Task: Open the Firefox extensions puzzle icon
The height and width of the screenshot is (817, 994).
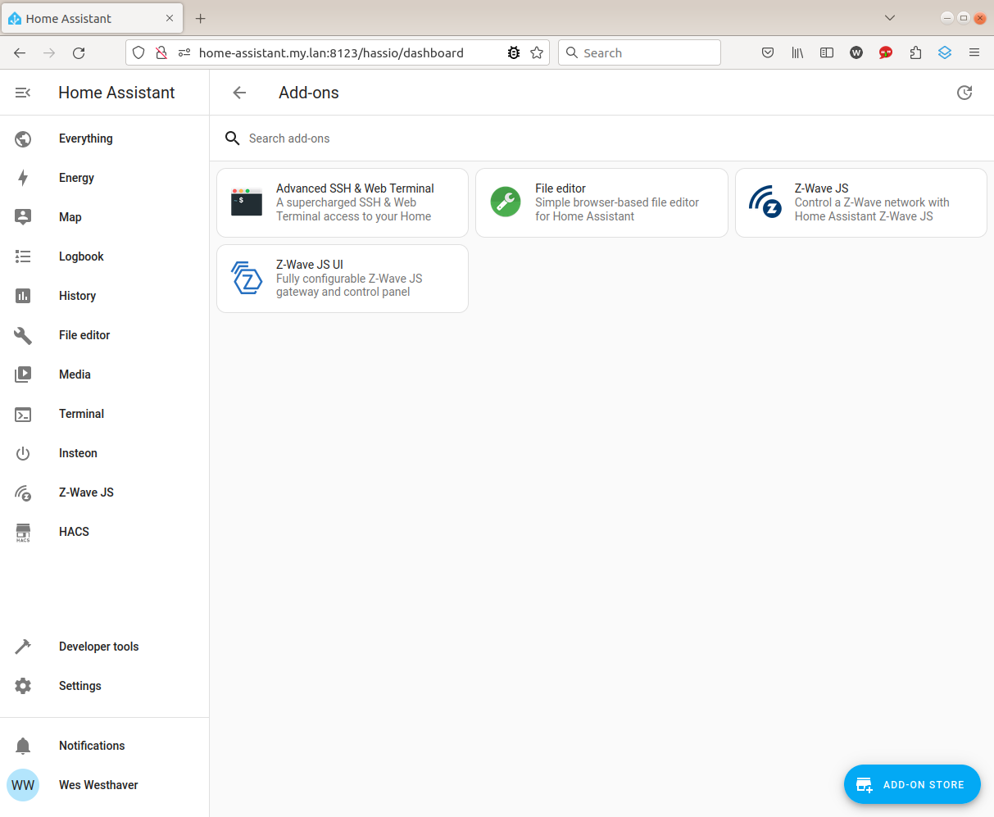Action: click(915, 52)
